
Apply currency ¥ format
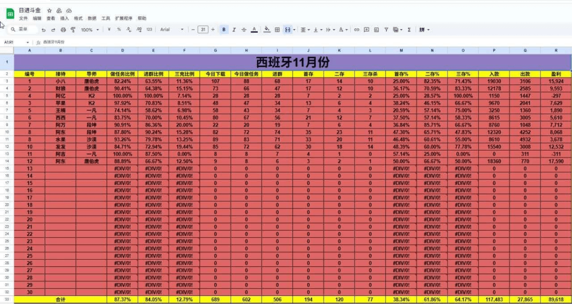click(110, 30)
